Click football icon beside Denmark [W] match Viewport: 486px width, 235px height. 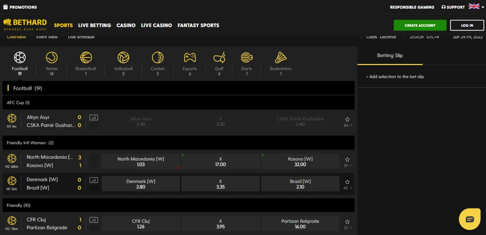tap(12, 181)
